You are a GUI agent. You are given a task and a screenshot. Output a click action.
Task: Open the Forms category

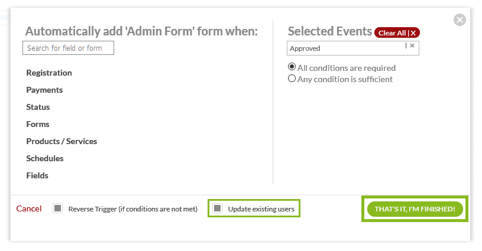pos(38,124)
